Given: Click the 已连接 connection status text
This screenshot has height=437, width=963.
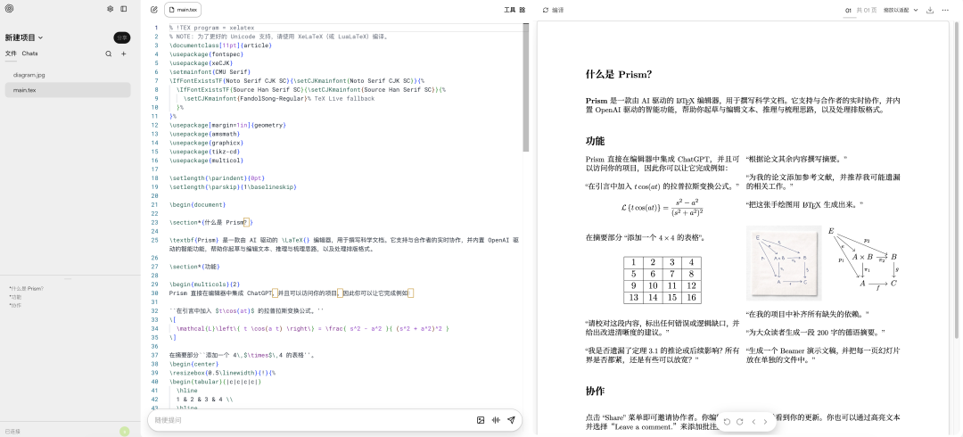Looking at the screenshot, I should point(12,432).
